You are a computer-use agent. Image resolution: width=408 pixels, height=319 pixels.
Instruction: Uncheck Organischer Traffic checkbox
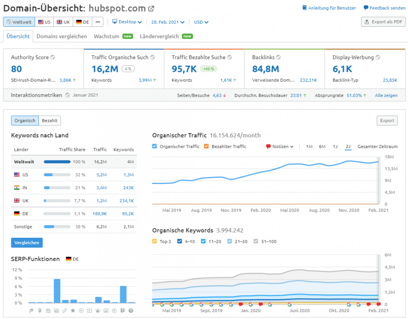coord(155,146)
